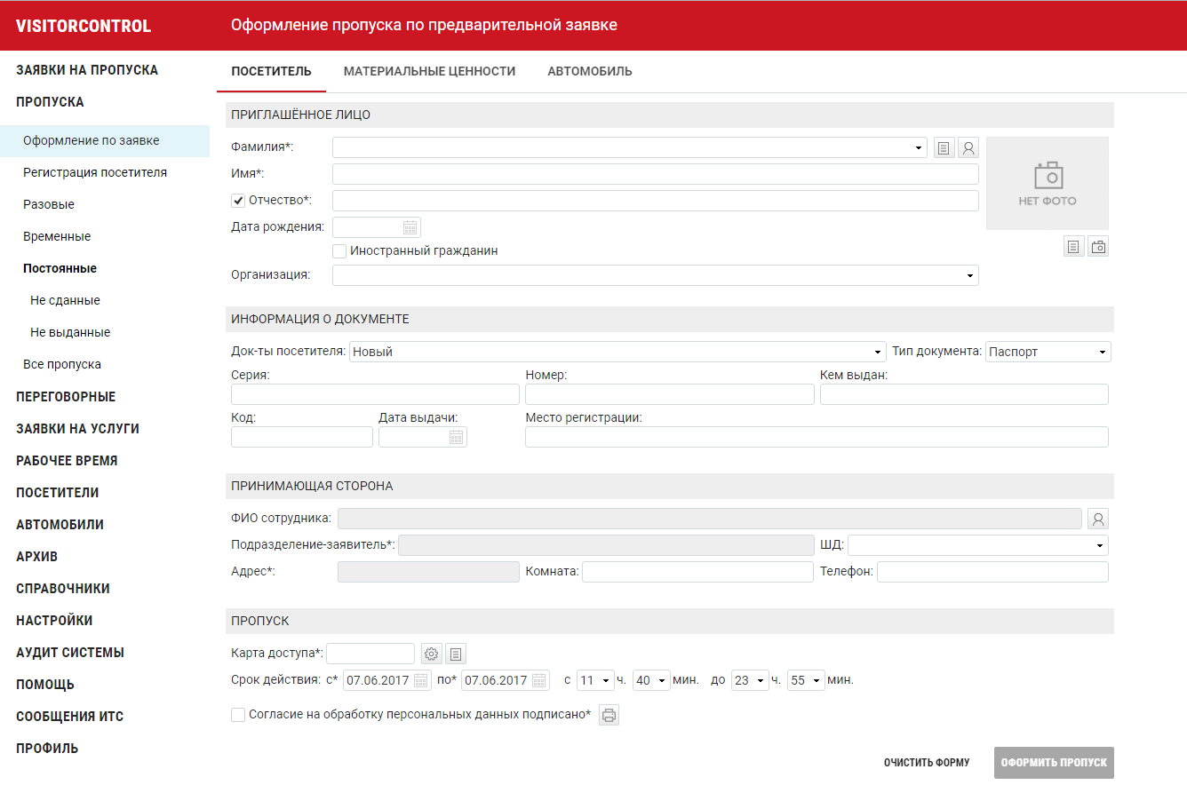The height and width of the screenshot is (793, 1187).
Task: Click into the Номер input field
Action: pos(670,394)
